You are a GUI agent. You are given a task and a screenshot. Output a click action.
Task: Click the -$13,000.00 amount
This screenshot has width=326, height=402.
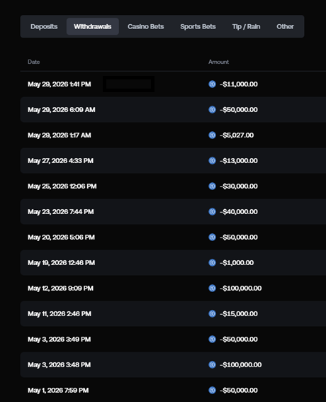click(239, 161)
